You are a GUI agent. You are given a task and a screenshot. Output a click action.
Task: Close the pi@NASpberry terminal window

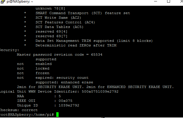pos(181,1)
